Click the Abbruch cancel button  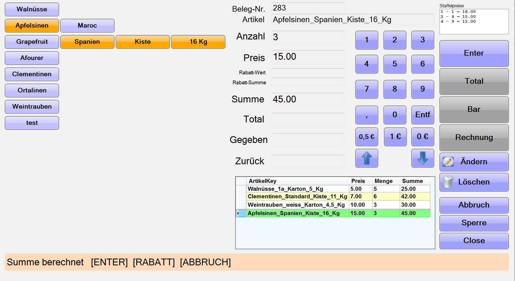click(474, 205)
